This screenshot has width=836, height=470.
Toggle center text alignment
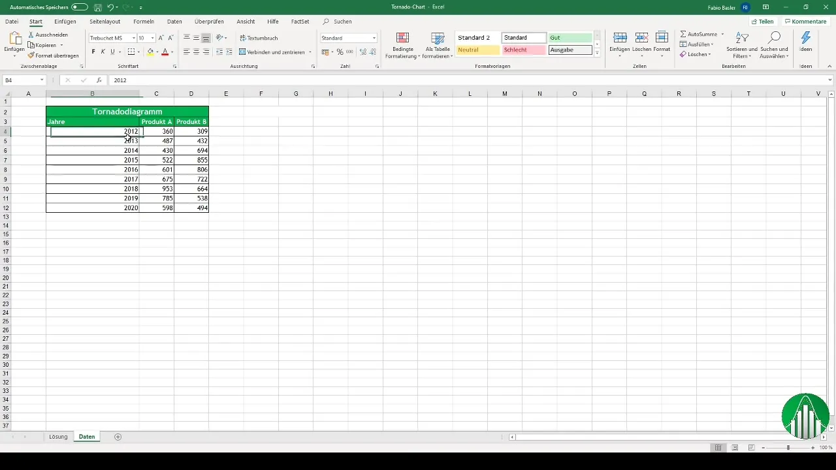click(x=197, y=52)
